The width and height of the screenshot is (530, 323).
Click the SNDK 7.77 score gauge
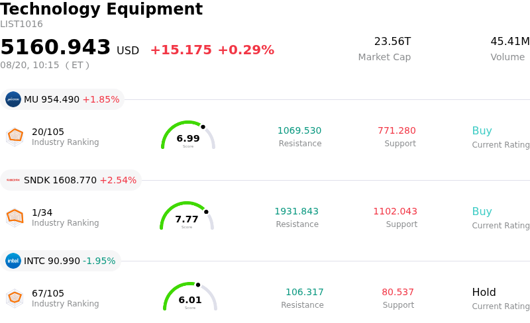click(187, 216)
